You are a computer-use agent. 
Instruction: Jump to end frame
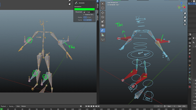[99, 106]
